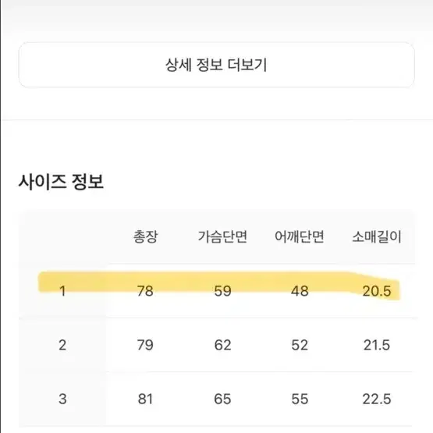The height and width of the screenshot is (433, 433).
Task: Open the 상세 정보 더보기 button
Action: coord(217,66)
